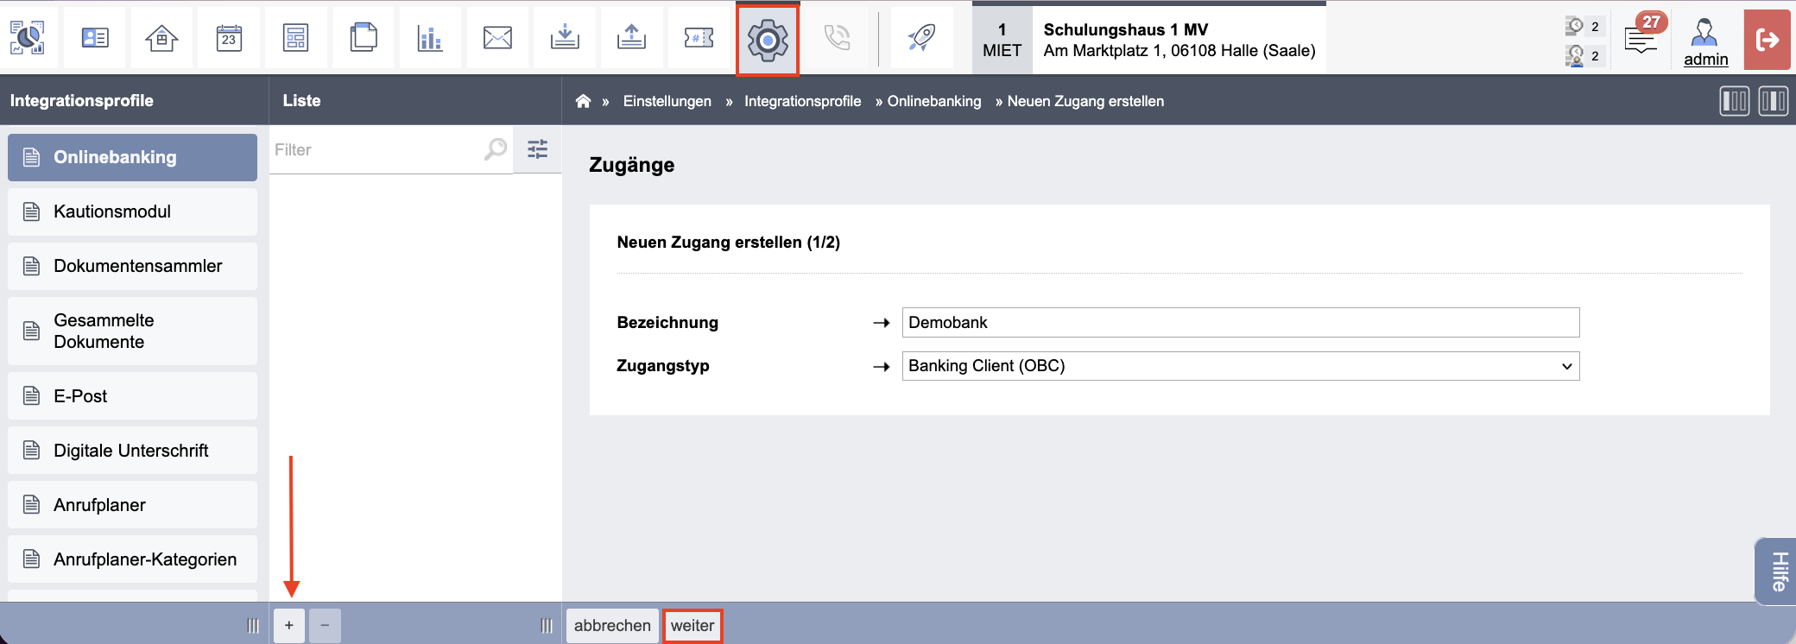Click the home breadcrumb icon

tap(583, 101)
